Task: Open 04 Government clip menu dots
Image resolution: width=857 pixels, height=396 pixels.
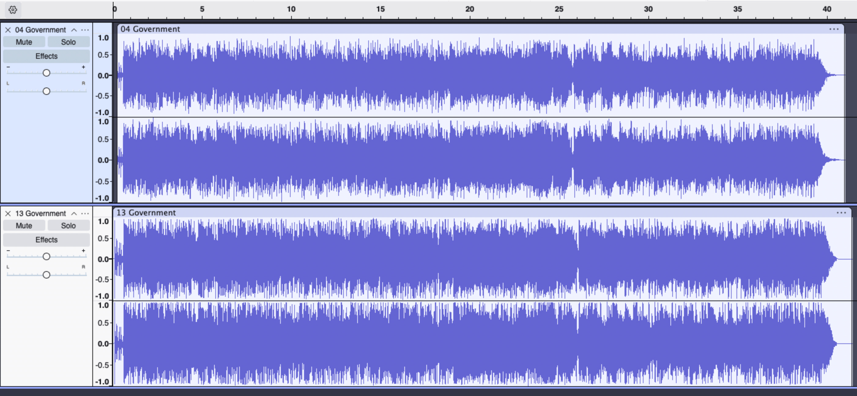Action: tap(834, 29)
